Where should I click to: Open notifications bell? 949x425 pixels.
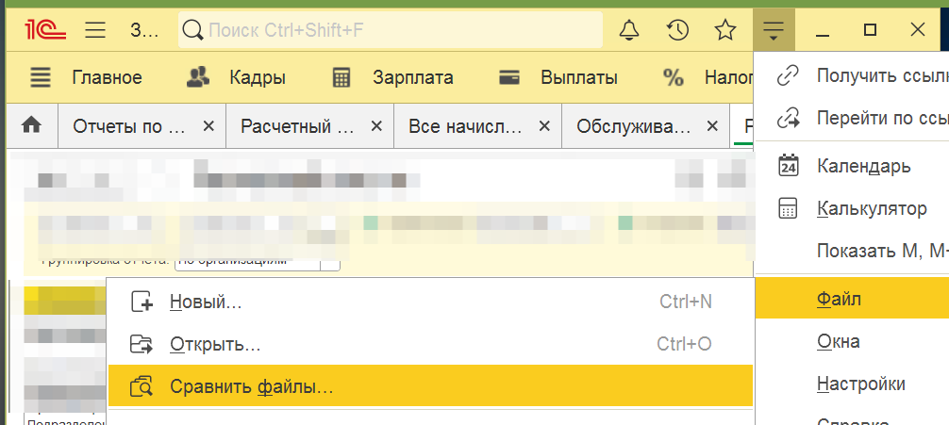(629, 29)
